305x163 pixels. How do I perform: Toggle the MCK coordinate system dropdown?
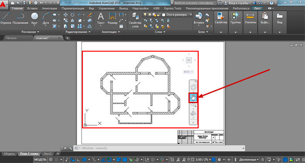(188, 72)
